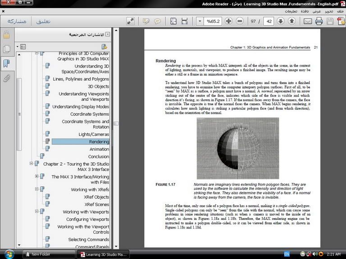Open Working with the Viewport Controls bookmark
This screenshot has width=346, height=259.
(x=83, y=229)
